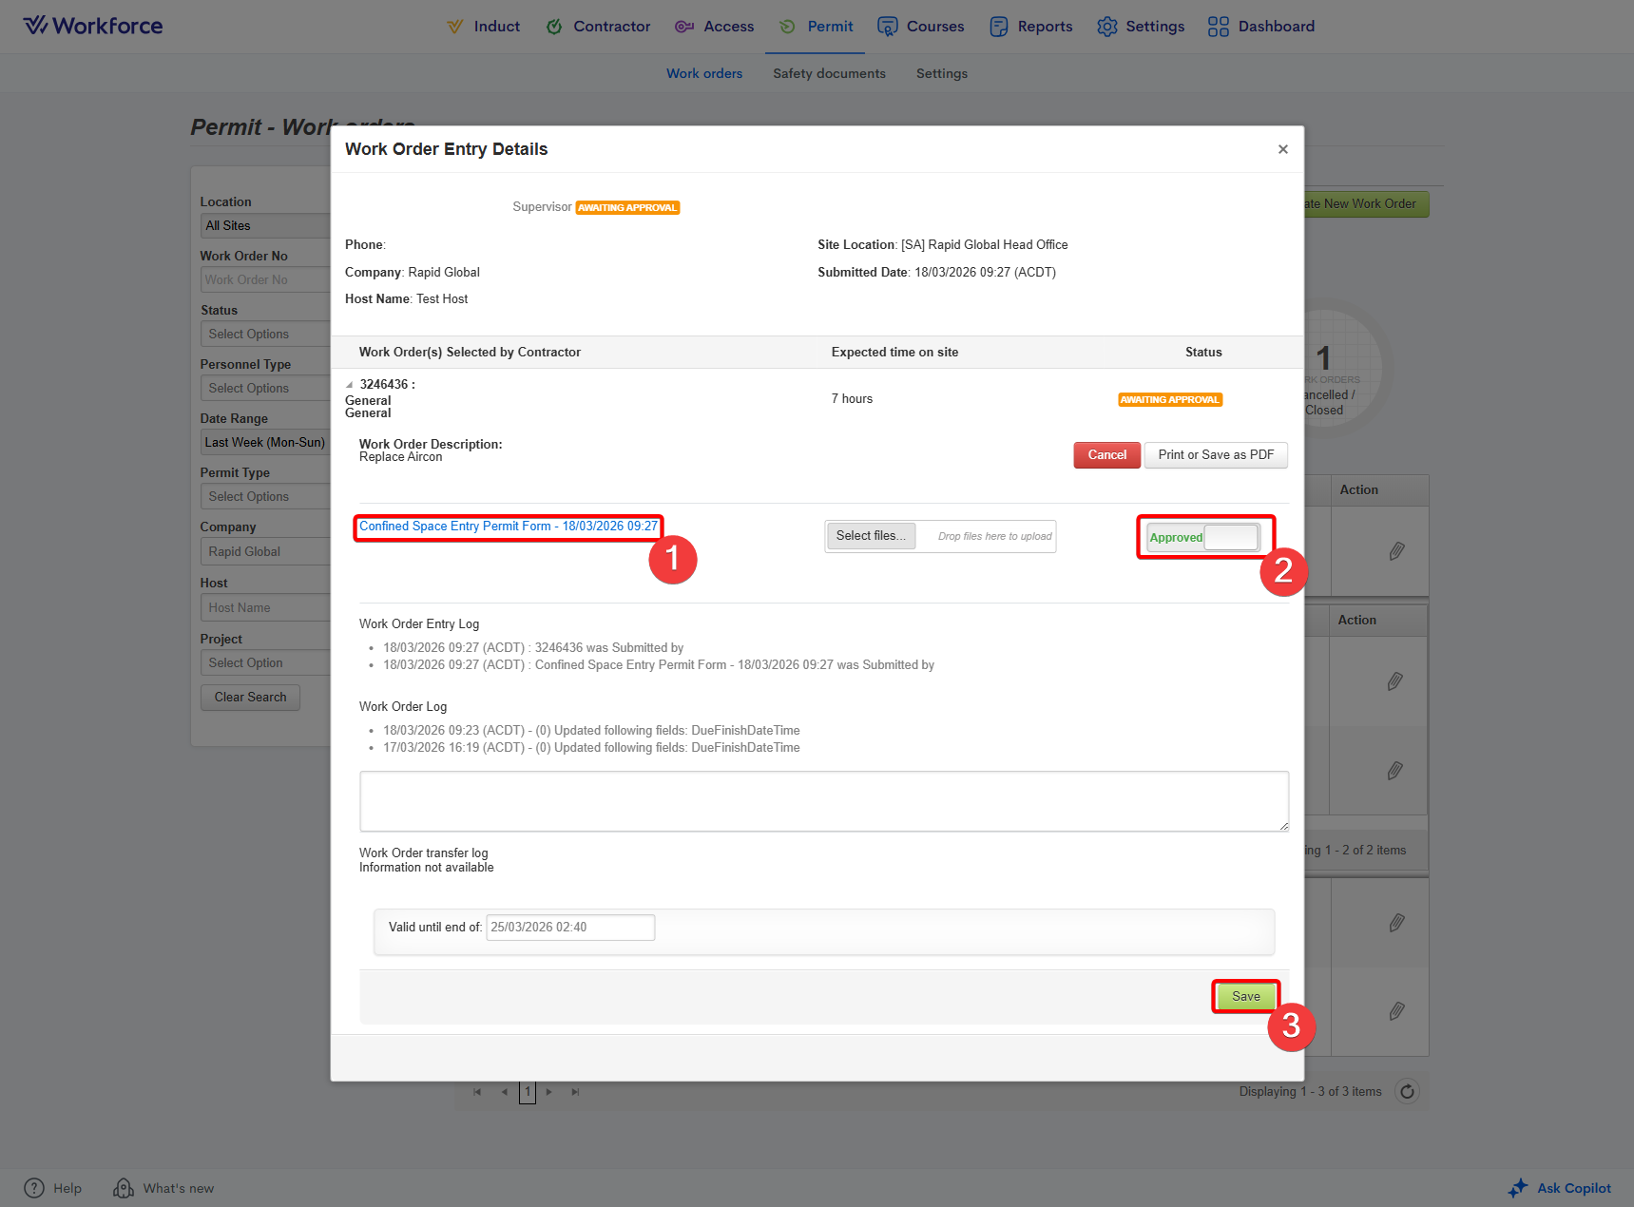Open the Contractor module icon

click(x=554, y=27)
